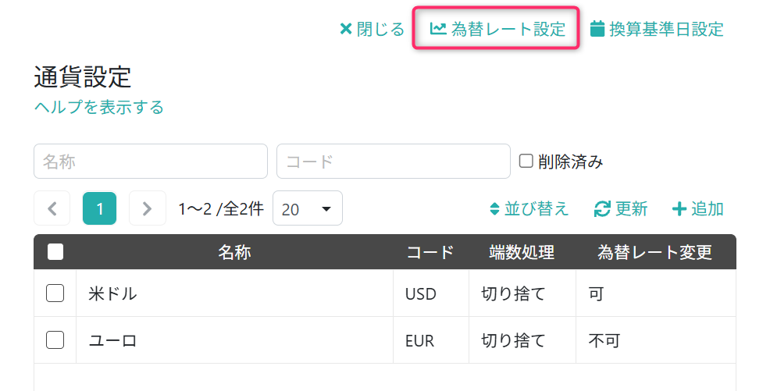Open the ユーロ currency row
Viewport: 770px width, 391px height.
point(385,340)
